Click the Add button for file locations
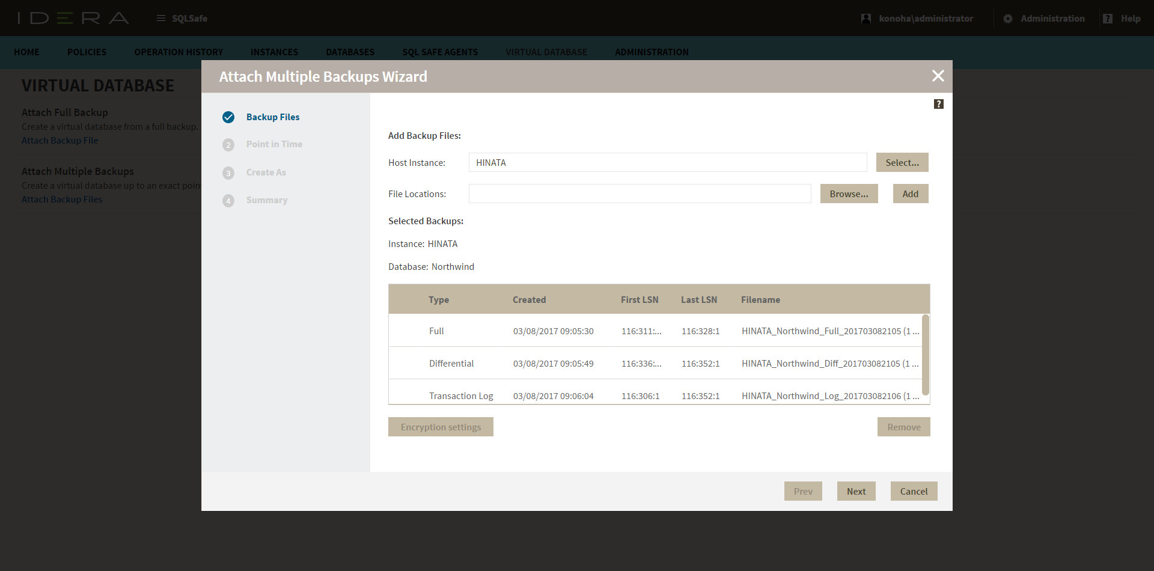 (910, 194)
